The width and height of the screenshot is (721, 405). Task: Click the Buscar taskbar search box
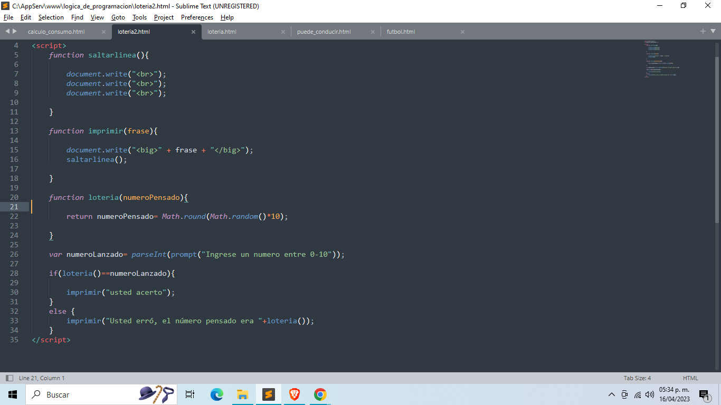coord(101,394)
